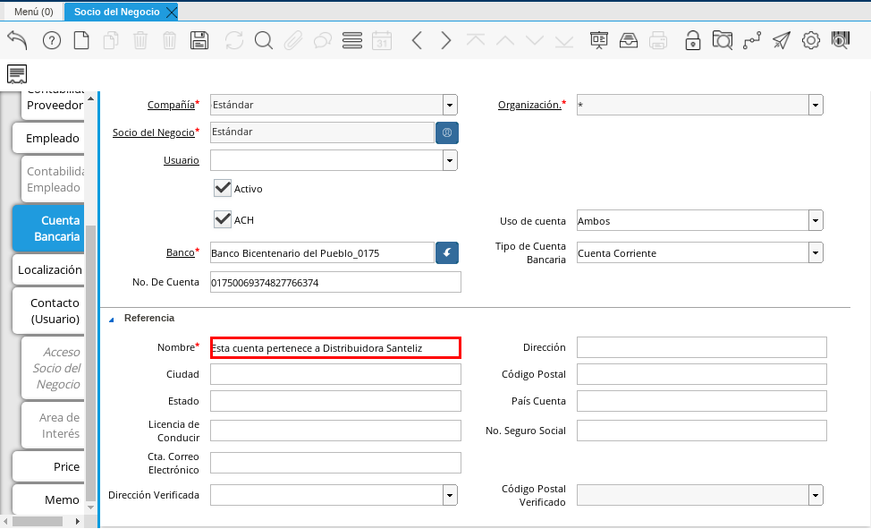871x529 pixels.
Task: Open the magnifier lookup record icon
Action: coord(263,40)
